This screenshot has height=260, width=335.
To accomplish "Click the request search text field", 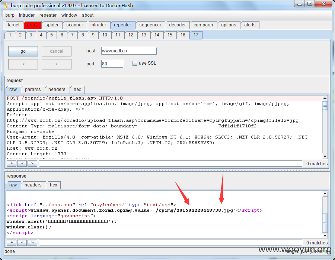I will [170, 164].
